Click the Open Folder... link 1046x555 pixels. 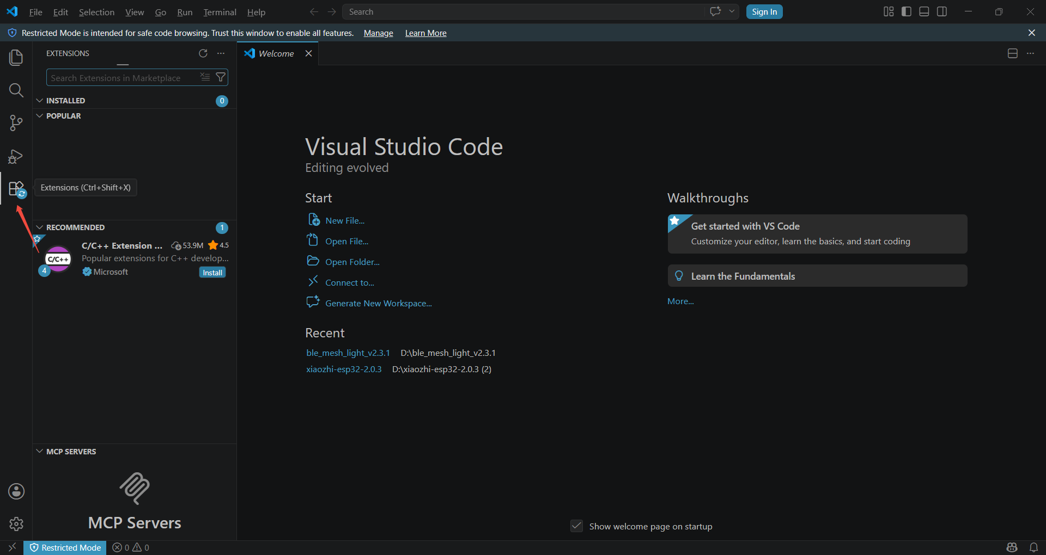tap(352, 262)
